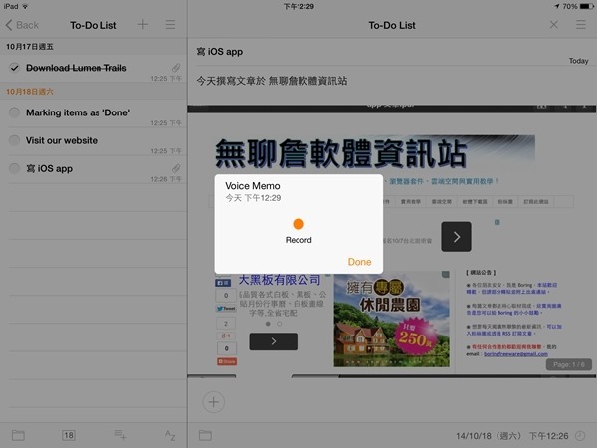Viewport: 597px width, 448px height.
Task: Tap first carousel dot under ad
Action: 268,324
